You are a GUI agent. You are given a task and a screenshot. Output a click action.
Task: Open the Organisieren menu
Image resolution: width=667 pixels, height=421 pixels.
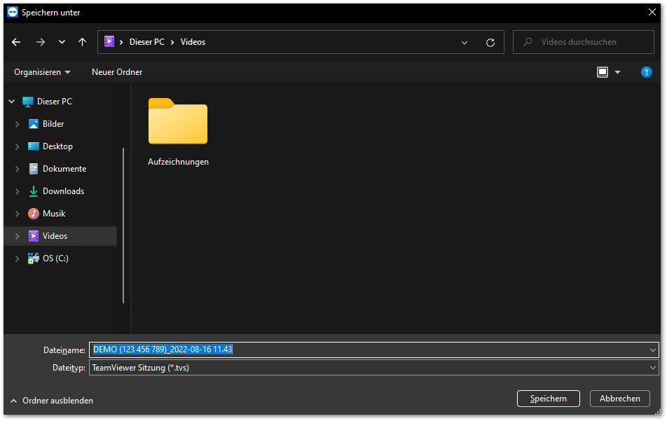[42, 72]
